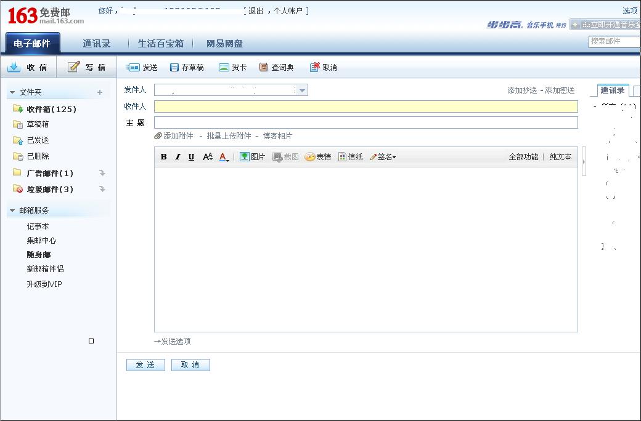Save the draft via 存草稿 icon

click(186, 67)
